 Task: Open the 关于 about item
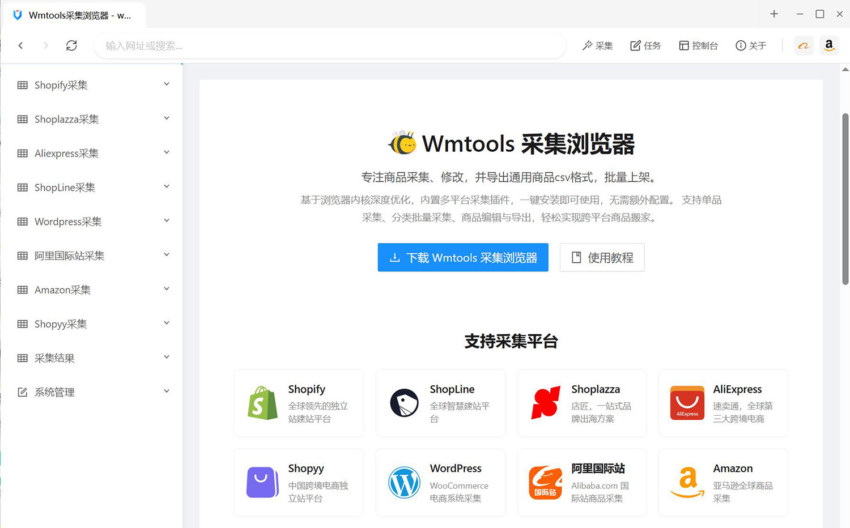(x=751, y=45)
